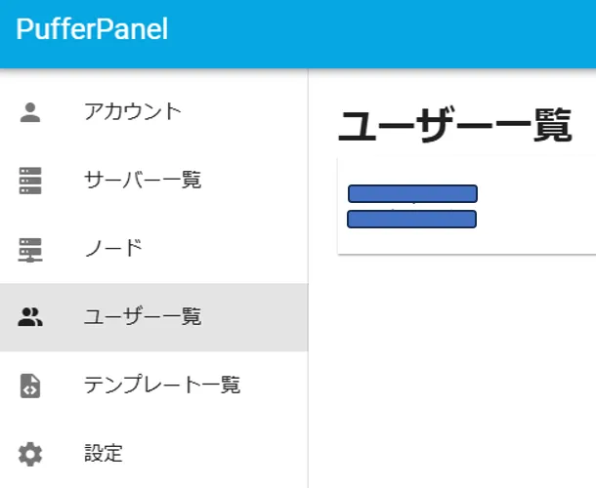Select ユーザー一覧 label in sidebar

pyautogui.click(x=143, y=317)
